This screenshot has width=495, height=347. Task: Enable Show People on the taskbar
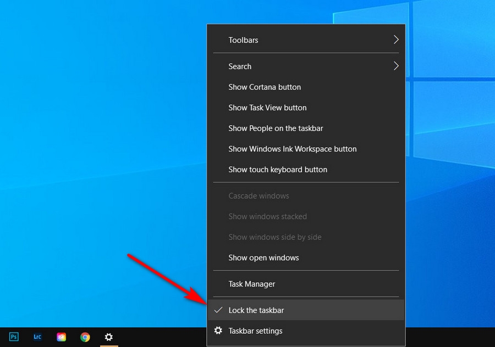coord(276,128)
